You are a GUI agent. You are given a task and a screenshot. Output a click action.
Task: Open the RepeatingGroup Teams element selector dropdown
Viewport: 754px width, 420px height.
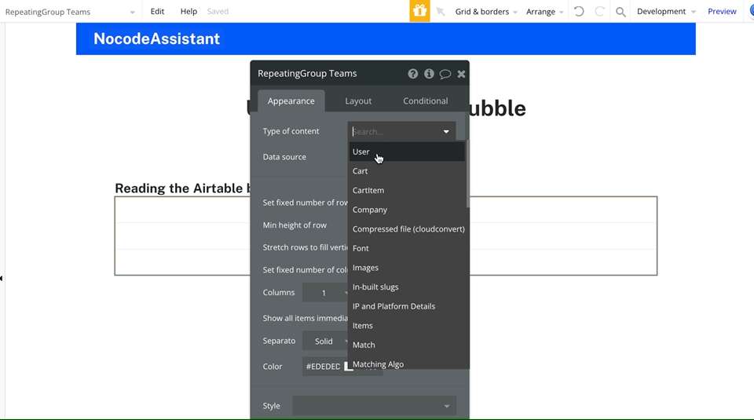[70, 12]
